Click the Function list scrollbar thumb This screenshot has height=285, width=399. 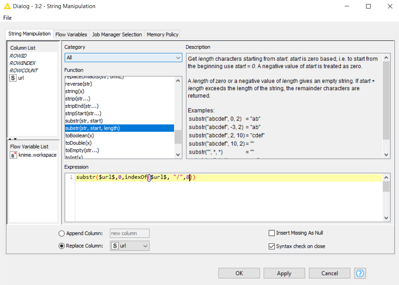pos(178,137)
